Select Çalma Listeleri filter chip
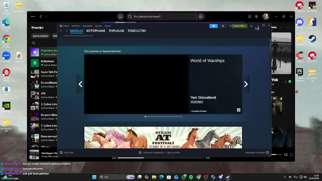Screen dimensions: 322x181 pos(41,36)
